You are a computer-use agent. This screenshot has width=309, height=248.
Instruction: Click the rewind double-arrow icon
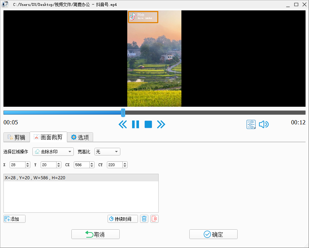pos(123,124)
